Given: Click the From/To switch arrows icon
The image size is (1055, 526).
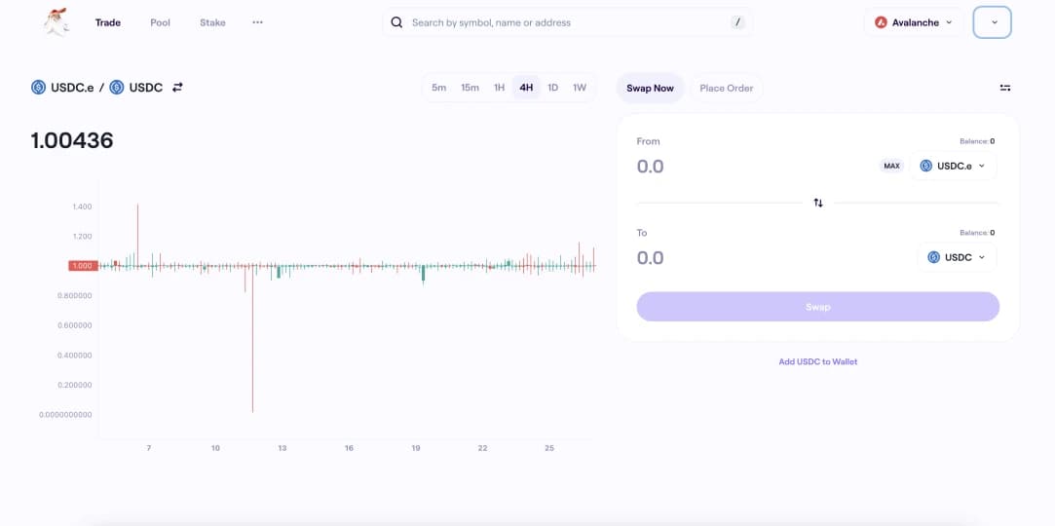Looking at the screenshot, I should [x=818, y=203].
